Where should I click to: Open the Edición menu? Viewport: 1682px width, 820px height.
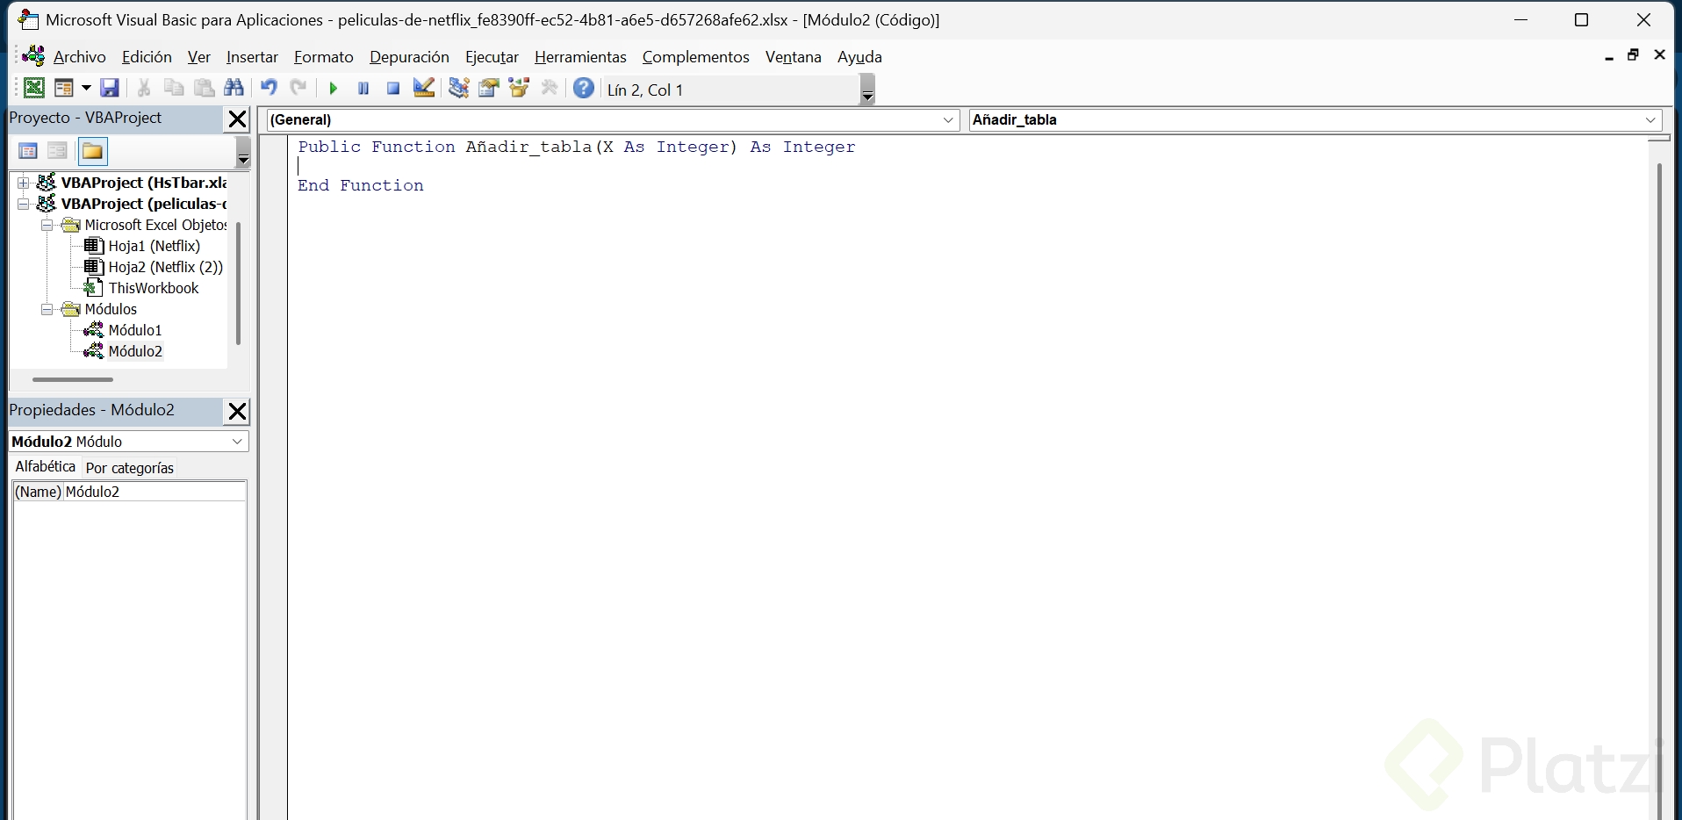coord(147,57)
